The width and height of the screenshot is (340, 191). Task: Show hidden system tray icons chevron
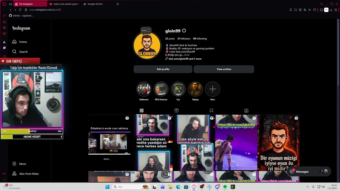tap(308, 187)
